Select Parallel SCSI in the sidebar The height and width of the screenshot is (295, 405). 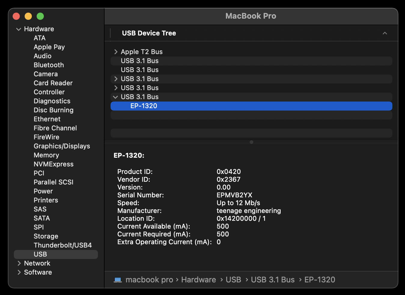coord(53,182)
